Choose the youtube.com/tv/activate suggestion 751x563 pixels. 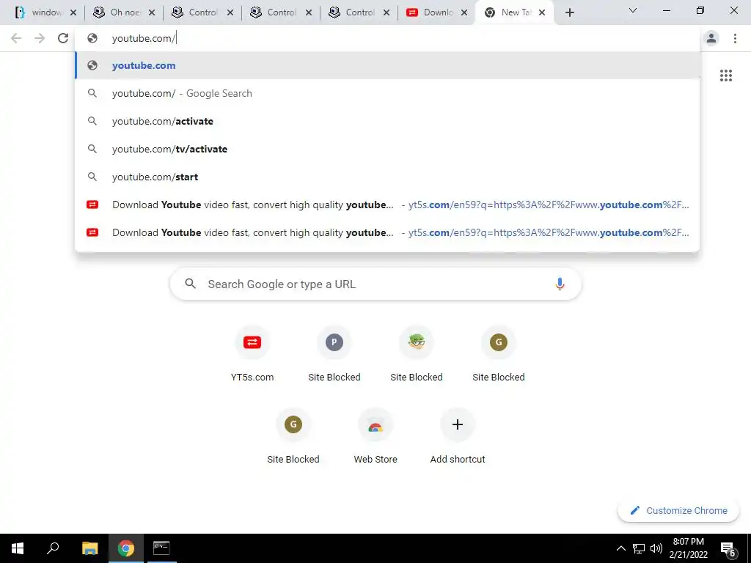(387, 149)
